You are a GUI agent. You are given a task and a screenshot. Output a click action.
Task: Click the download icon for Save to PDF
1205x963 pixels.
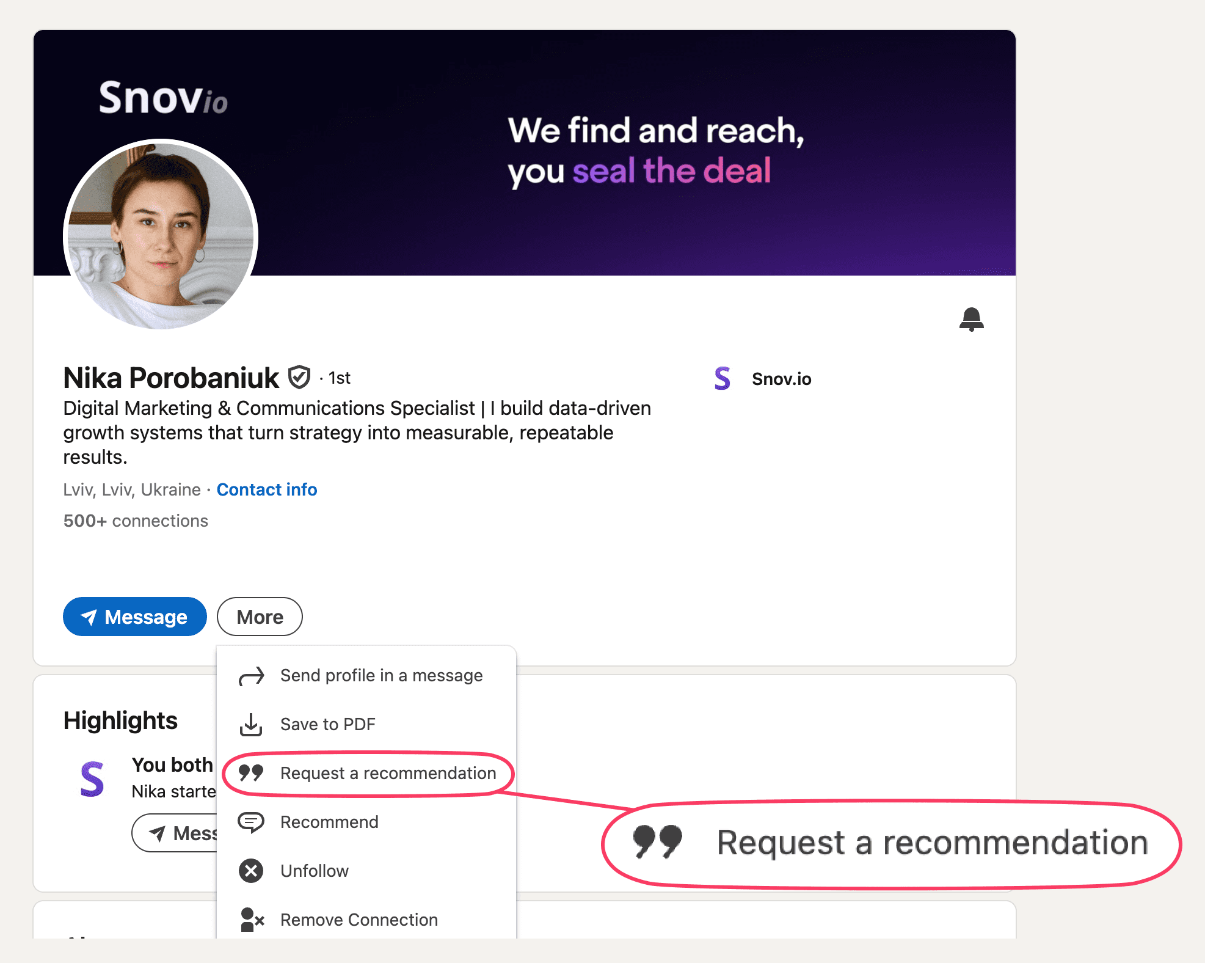click(251, 725)
